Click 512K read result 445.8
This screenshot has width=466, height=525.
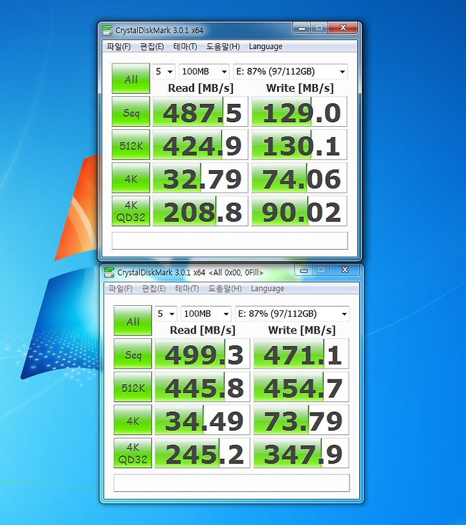pos(203,387)
